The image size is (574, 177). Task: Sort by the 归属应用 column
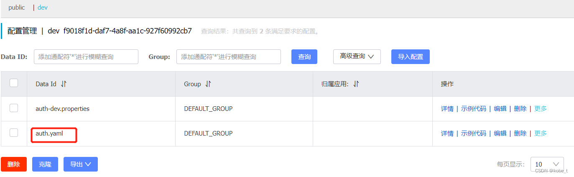[x=356, y=84]
